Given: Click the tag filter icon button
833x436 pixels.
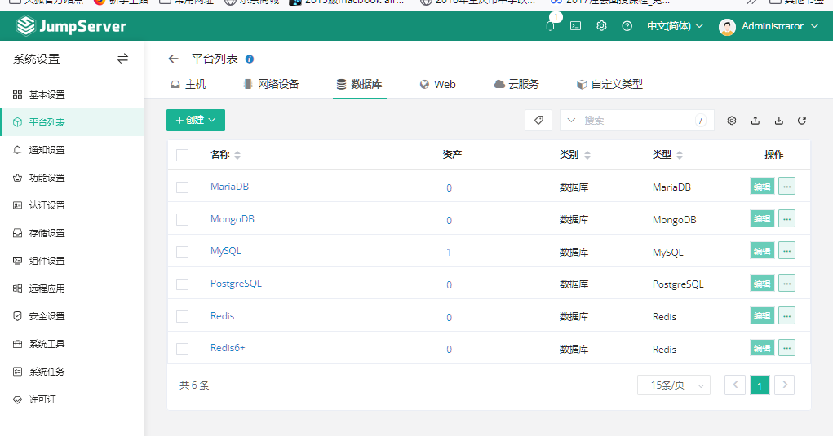Looking at the screenshot, I should [538, 121].
